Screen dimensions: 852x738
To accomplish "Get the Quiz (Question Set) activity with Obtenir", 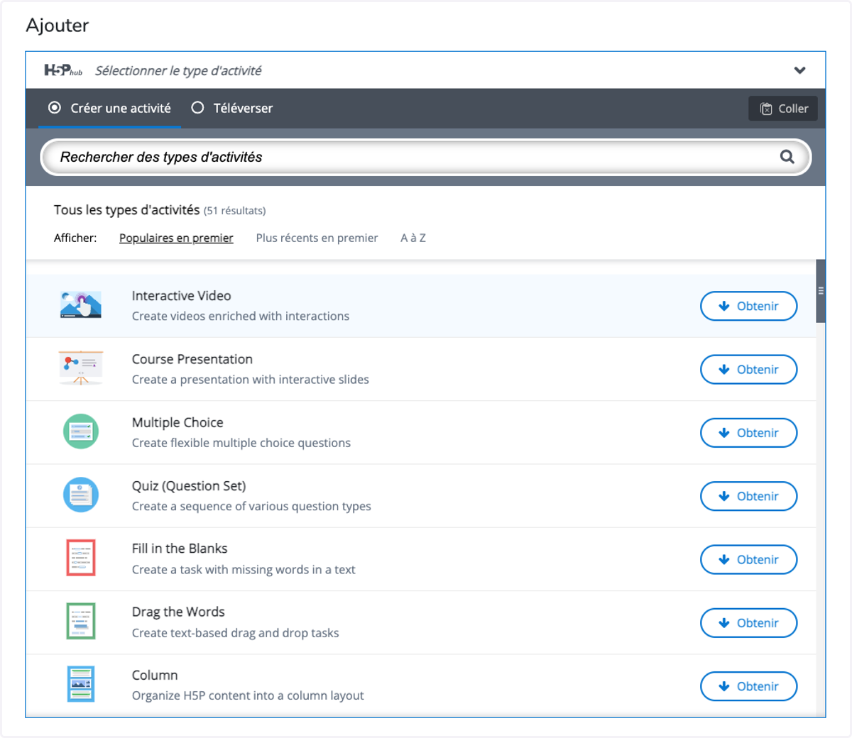I will [x=748, y=496].
